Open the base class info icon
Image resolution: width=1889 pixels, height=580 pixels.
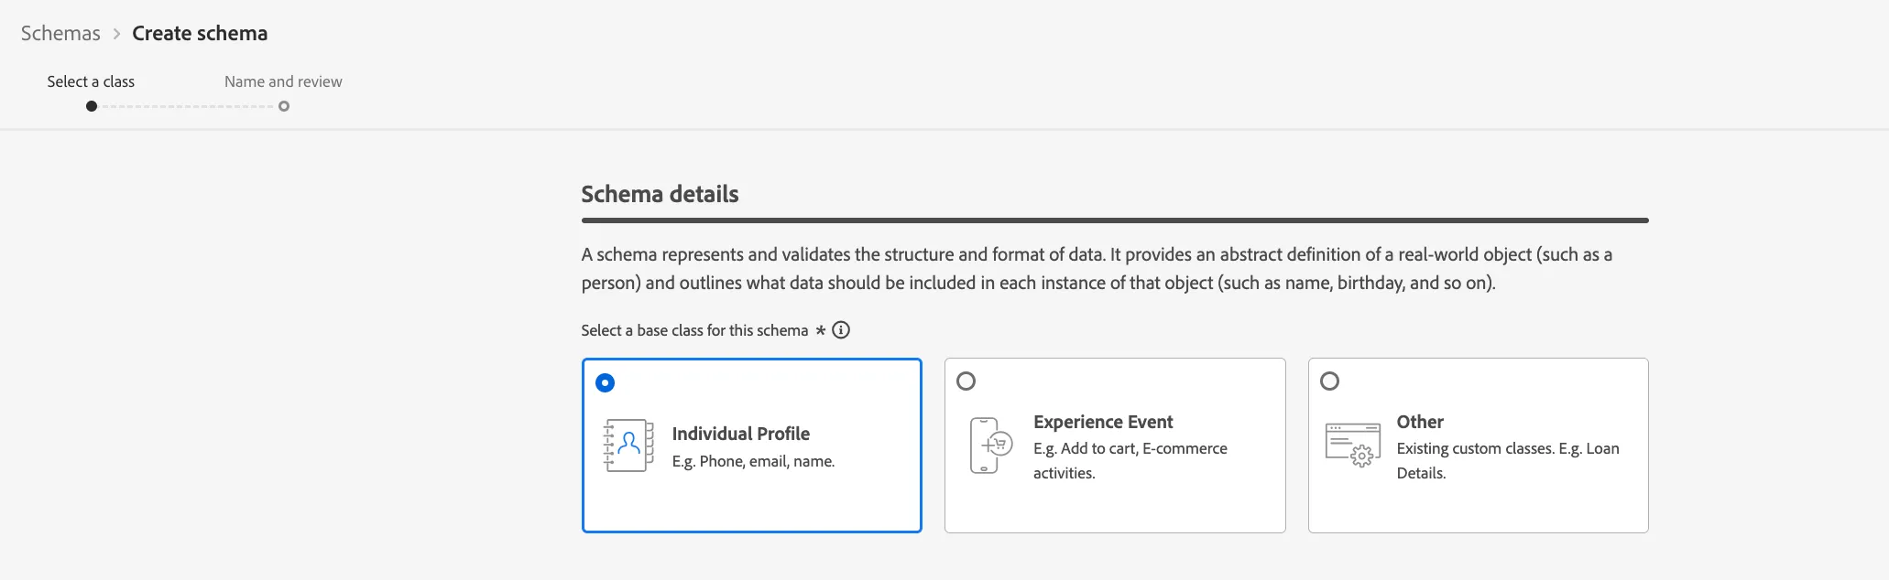[x=841, y=330]
